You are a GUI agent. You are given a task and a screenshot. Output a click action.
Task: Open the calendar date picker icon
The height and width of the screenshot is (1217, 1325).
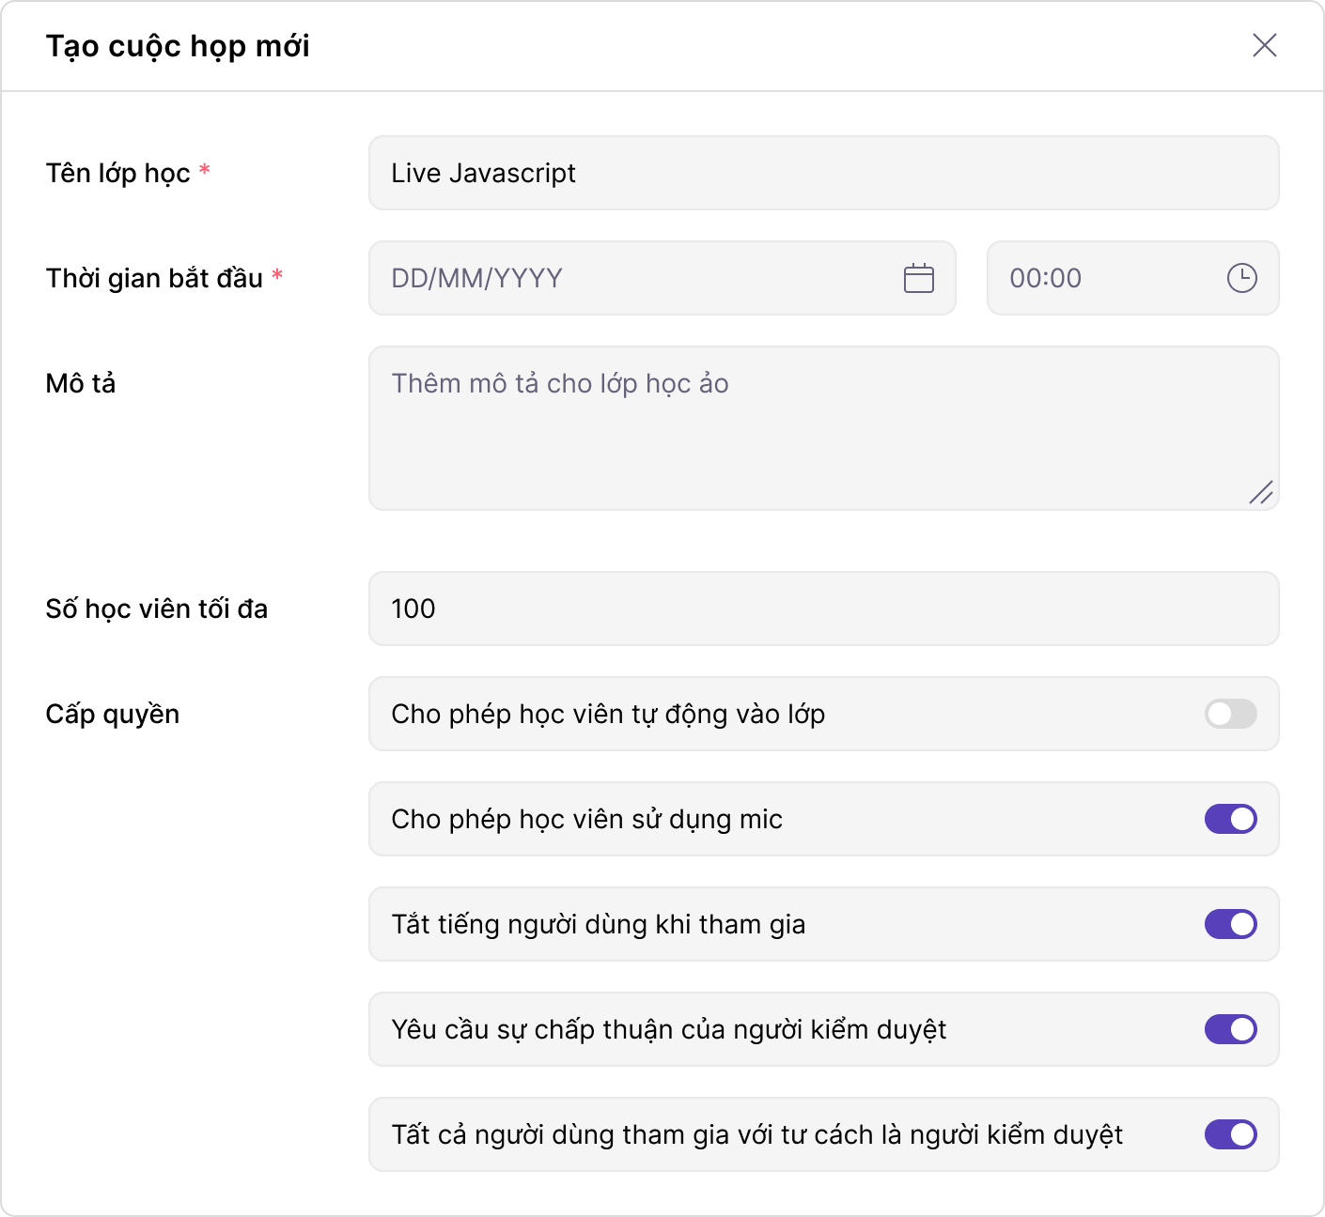click(918, 278)
